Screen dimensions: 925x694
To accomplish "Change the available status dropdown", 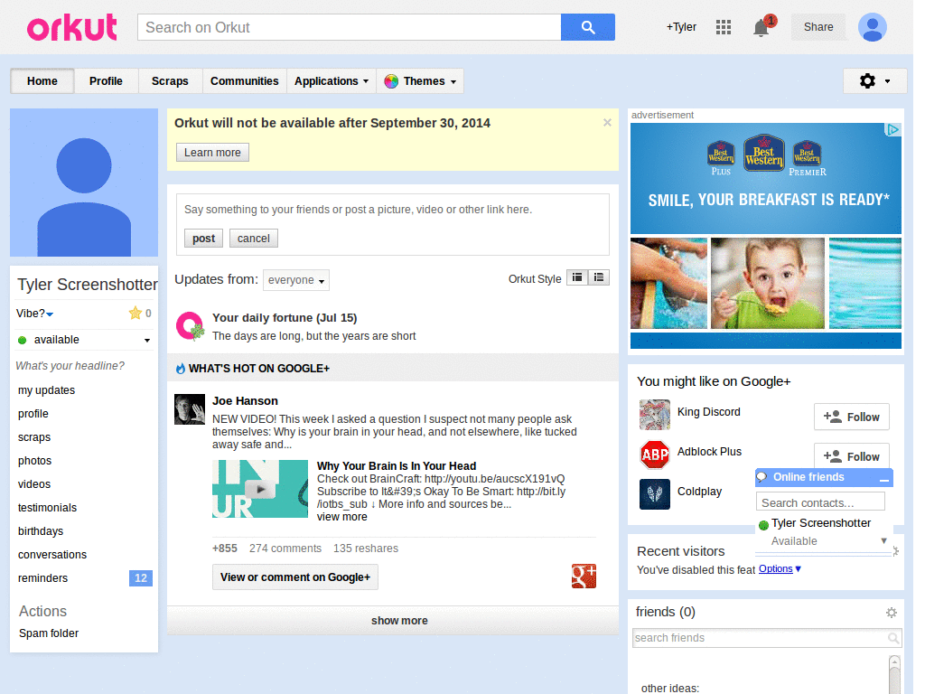I will (84, 340).
